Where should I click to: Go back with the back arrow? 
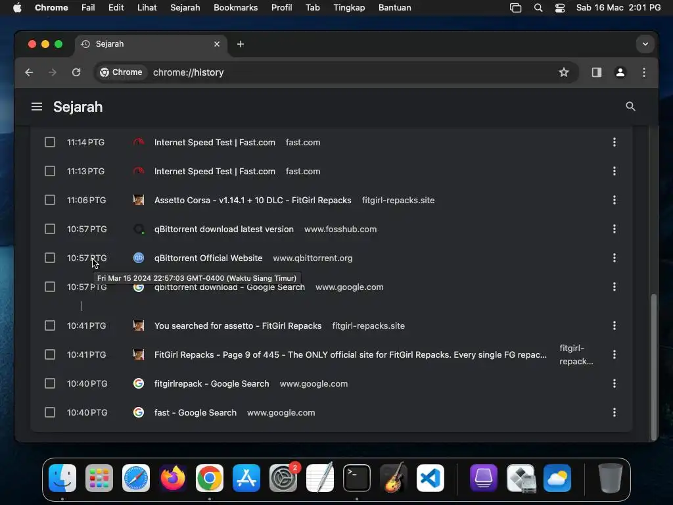pyautogui.click(x=29, y=72)
